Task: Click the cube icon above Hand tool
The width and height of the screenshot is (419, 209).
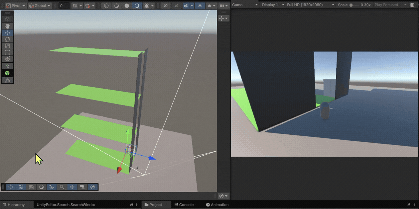Action: [7, 19]
